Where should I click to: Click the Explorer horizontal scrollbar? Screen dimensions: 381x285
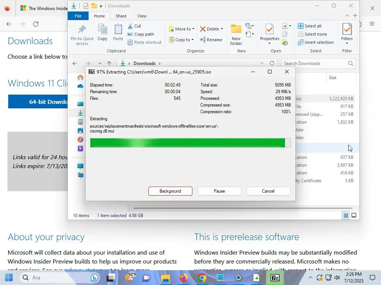tap(243, 208)
